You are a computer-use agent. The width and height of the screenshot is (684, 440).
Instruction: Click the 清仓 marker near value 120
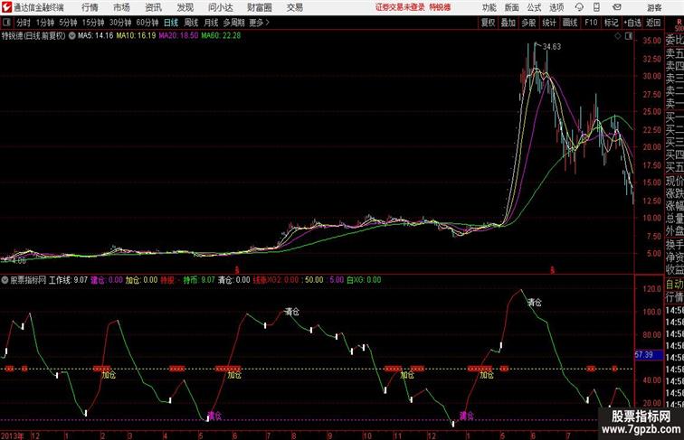tap(535, 303)
